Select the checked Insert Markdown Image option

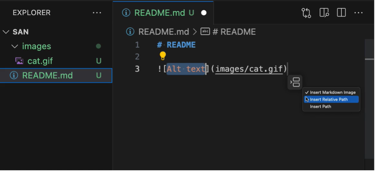pos(332,92)
